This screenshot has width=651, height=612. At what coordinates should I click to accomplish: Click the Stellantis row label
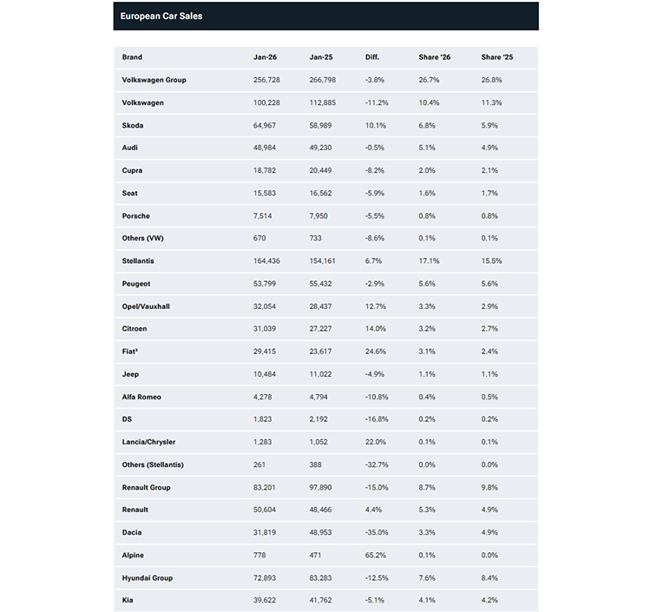coord(139,260)
